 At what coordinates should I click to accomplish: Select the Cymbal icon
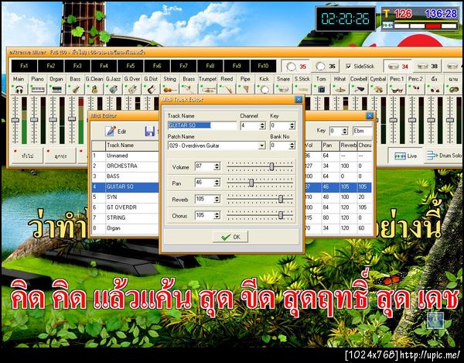[378, 89]
